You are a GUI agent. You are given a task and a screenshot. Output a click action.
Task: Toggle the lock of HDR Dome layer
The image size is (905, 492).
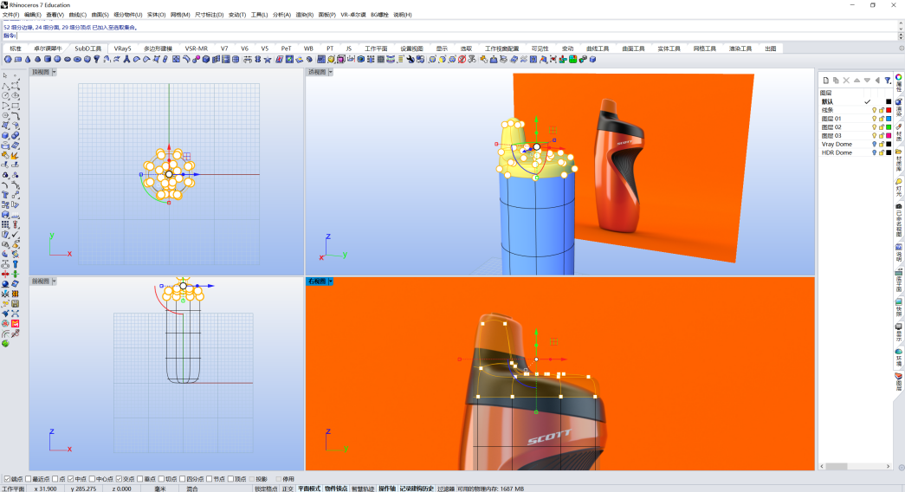[882, 153]
